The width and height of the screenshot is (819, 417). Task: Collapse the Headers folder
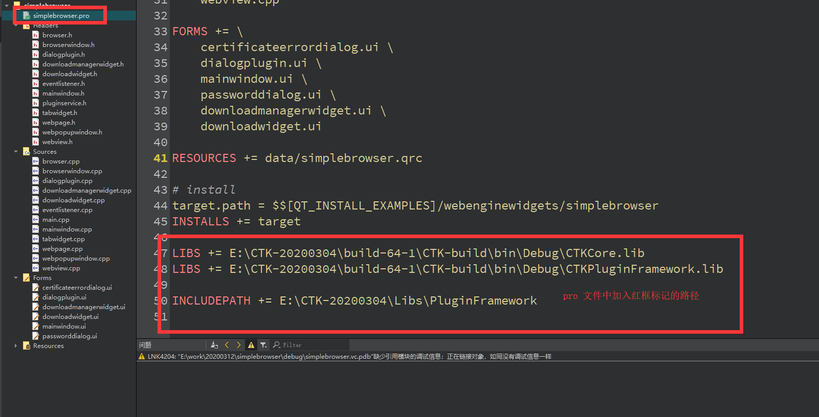pyautogui.click(x=16, y=26)
